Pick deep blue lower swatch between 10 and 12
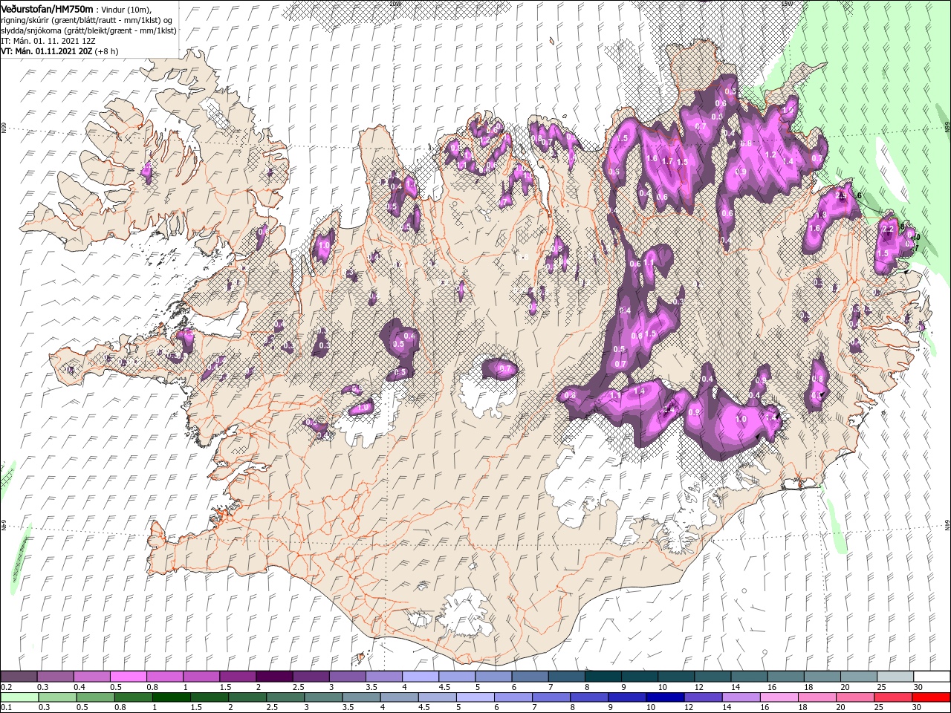The image size is (951, 713). click(x=665, y=697)
